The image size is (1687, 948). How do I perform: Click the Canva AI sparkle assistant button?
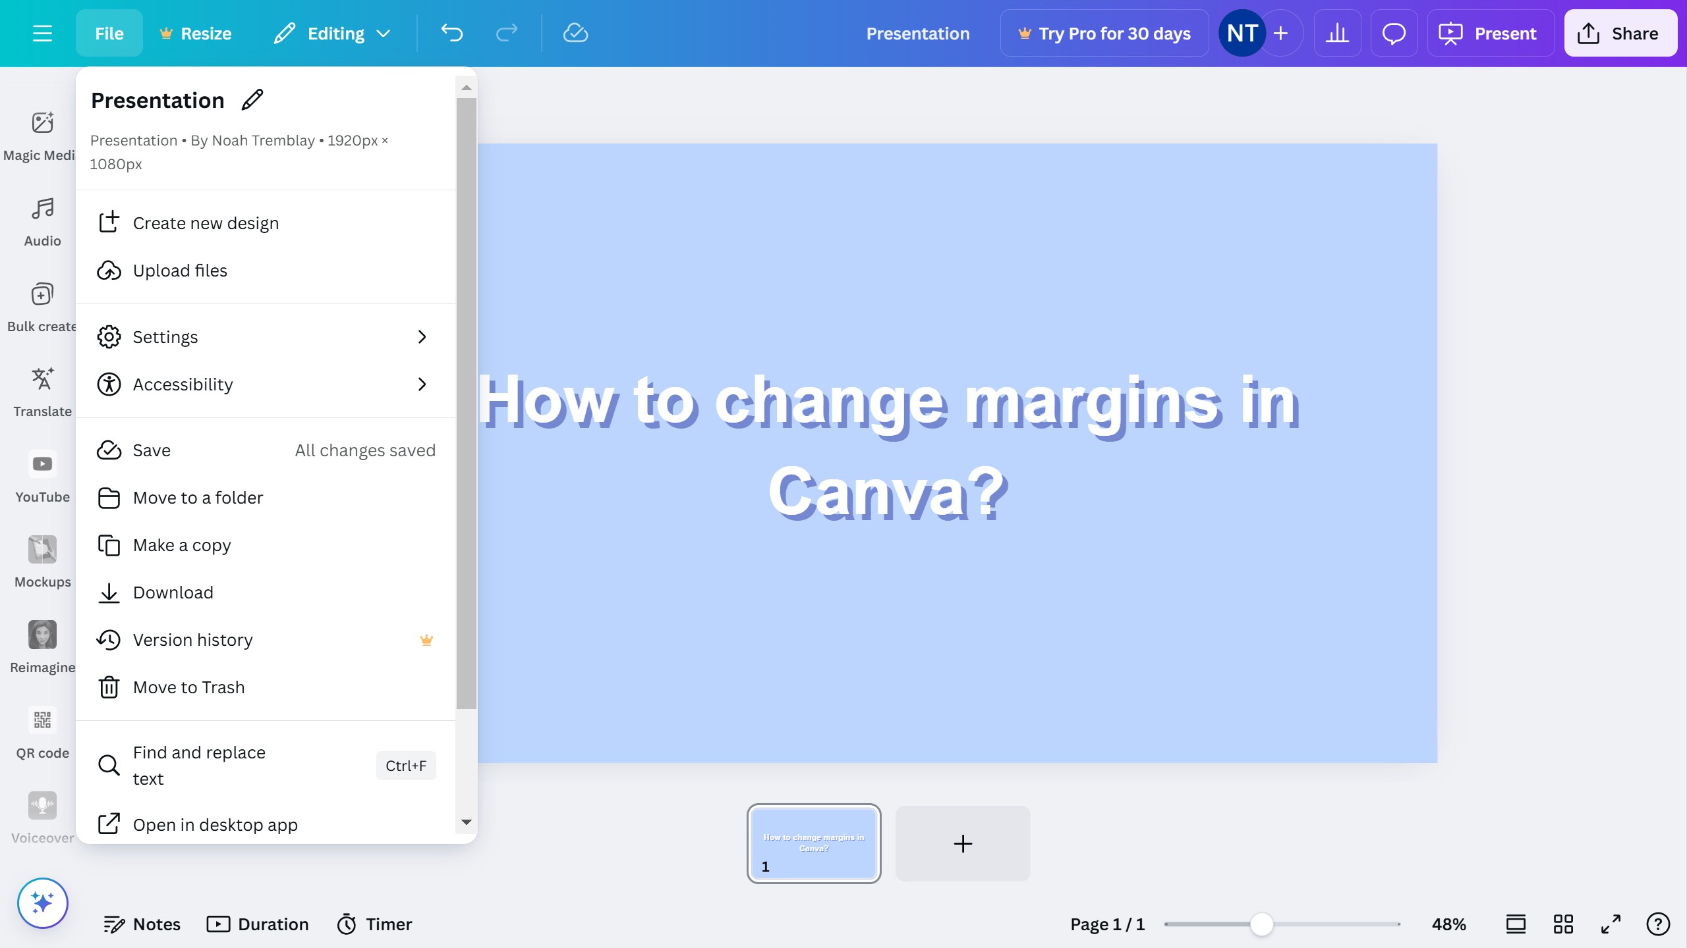pyautogui.click(x=43, y=903)
